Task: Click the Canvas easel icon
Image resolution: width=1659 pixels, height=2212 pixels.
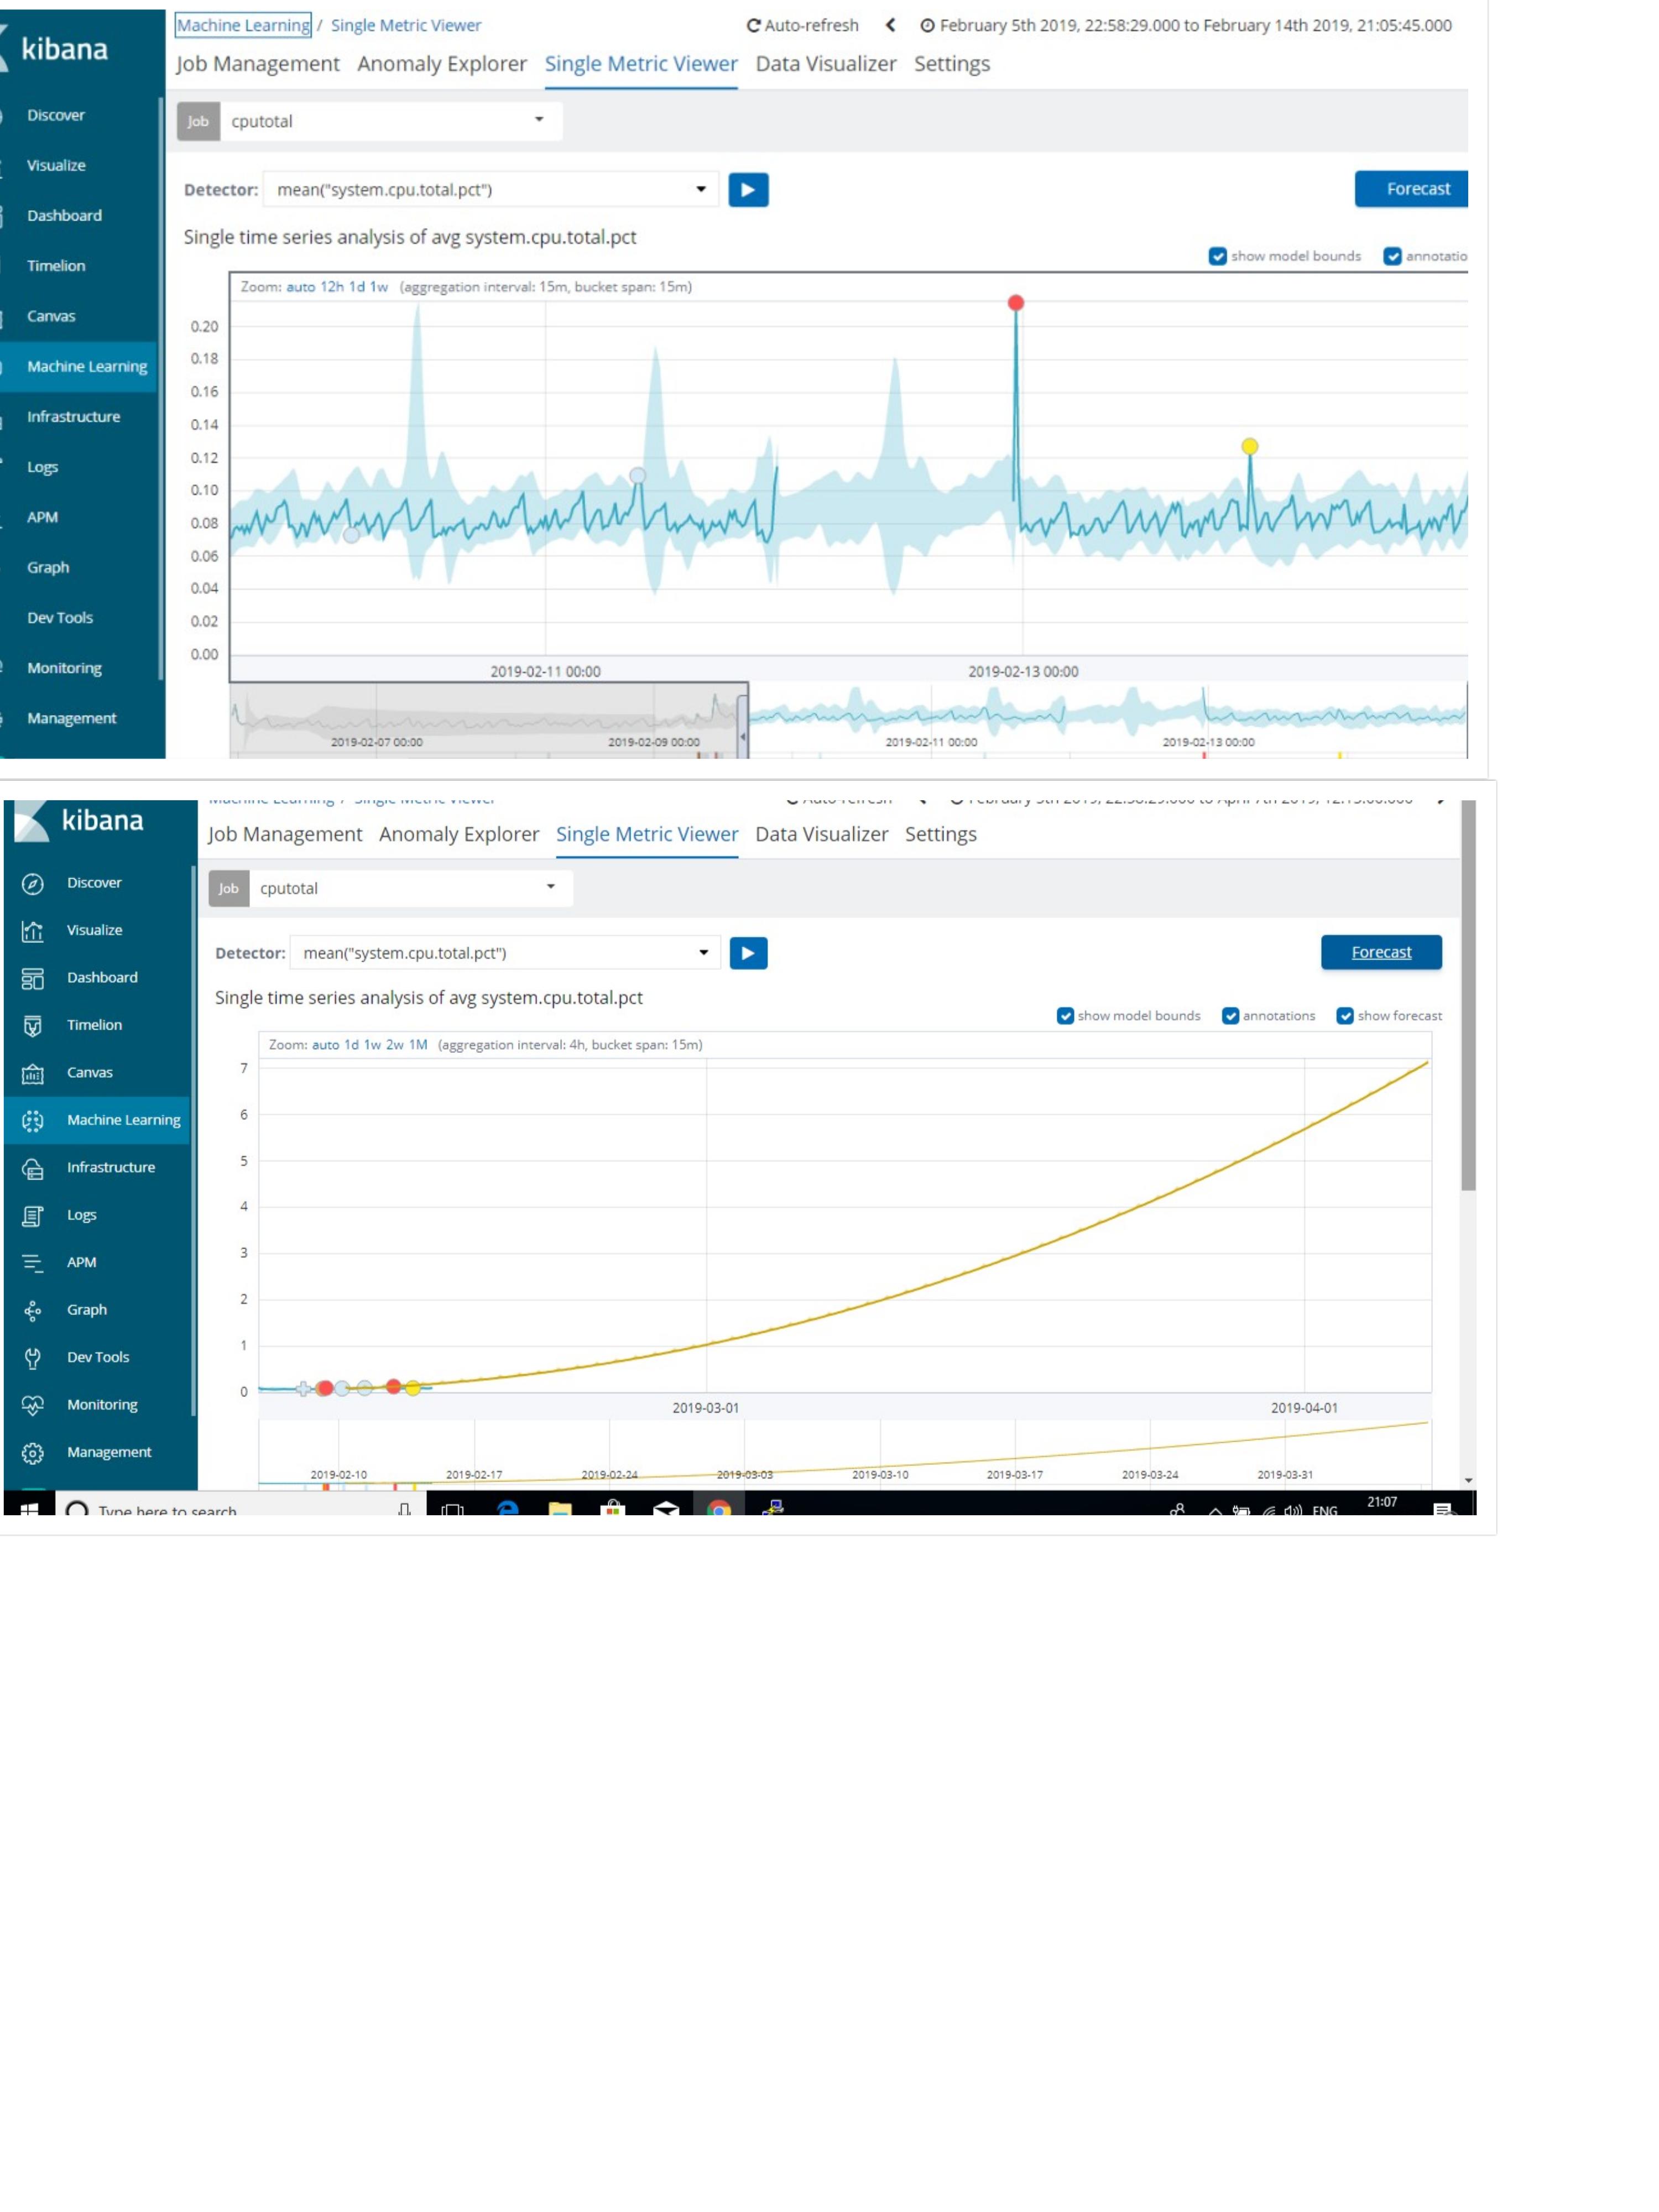Action: (x=33, y=1073)
